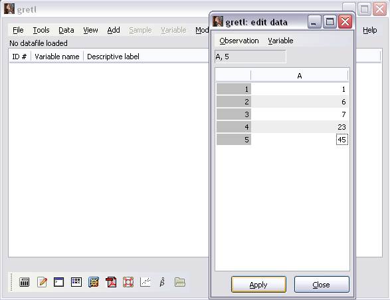Viewport: 390px width, 300px height.
Task: Select the column header A
Action: coord(300,76)
